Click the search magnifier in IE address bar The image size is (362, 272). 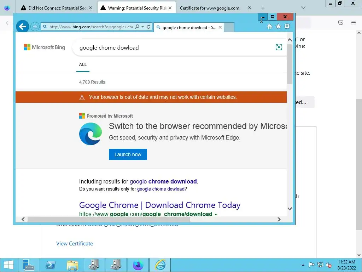tap(137, 27)
